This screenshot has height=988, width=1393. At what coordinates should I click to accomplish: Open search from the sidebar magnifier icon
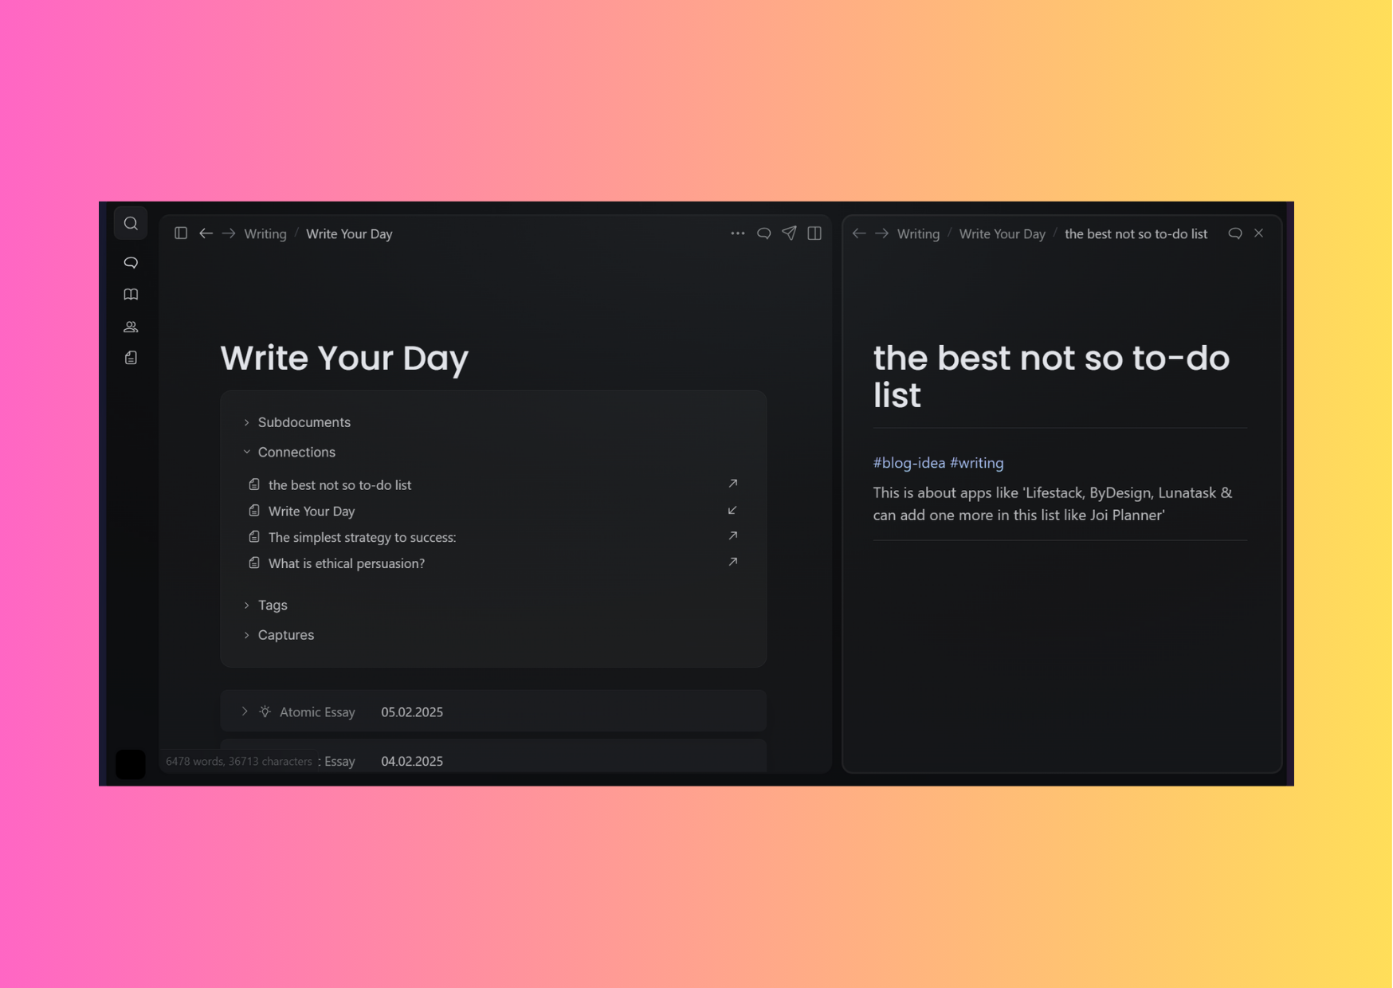click(131, 224)
